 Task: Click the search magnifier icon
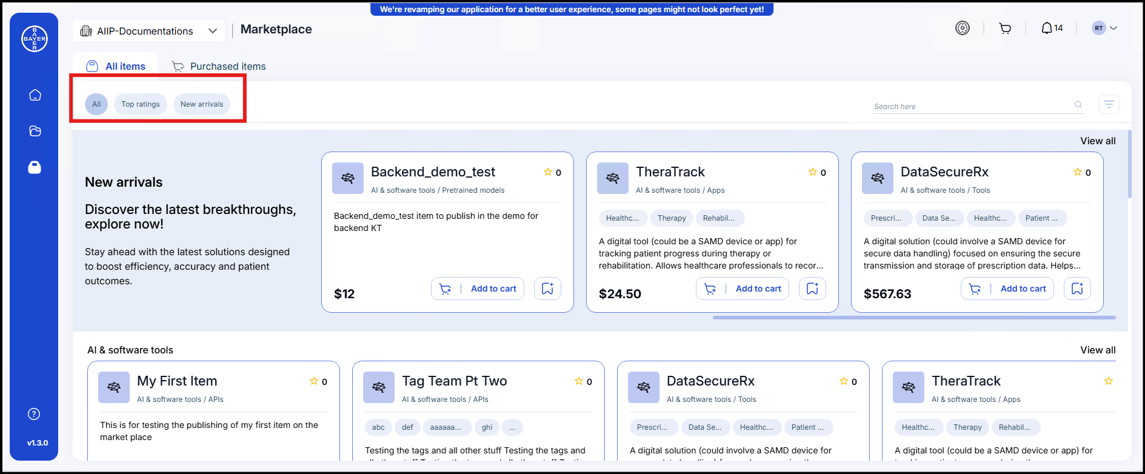[x=1078, y=105]
